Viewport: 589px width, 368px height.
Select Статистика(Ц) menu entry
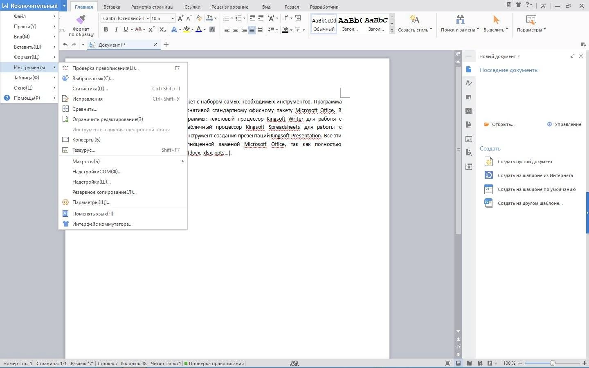(123, 89)
